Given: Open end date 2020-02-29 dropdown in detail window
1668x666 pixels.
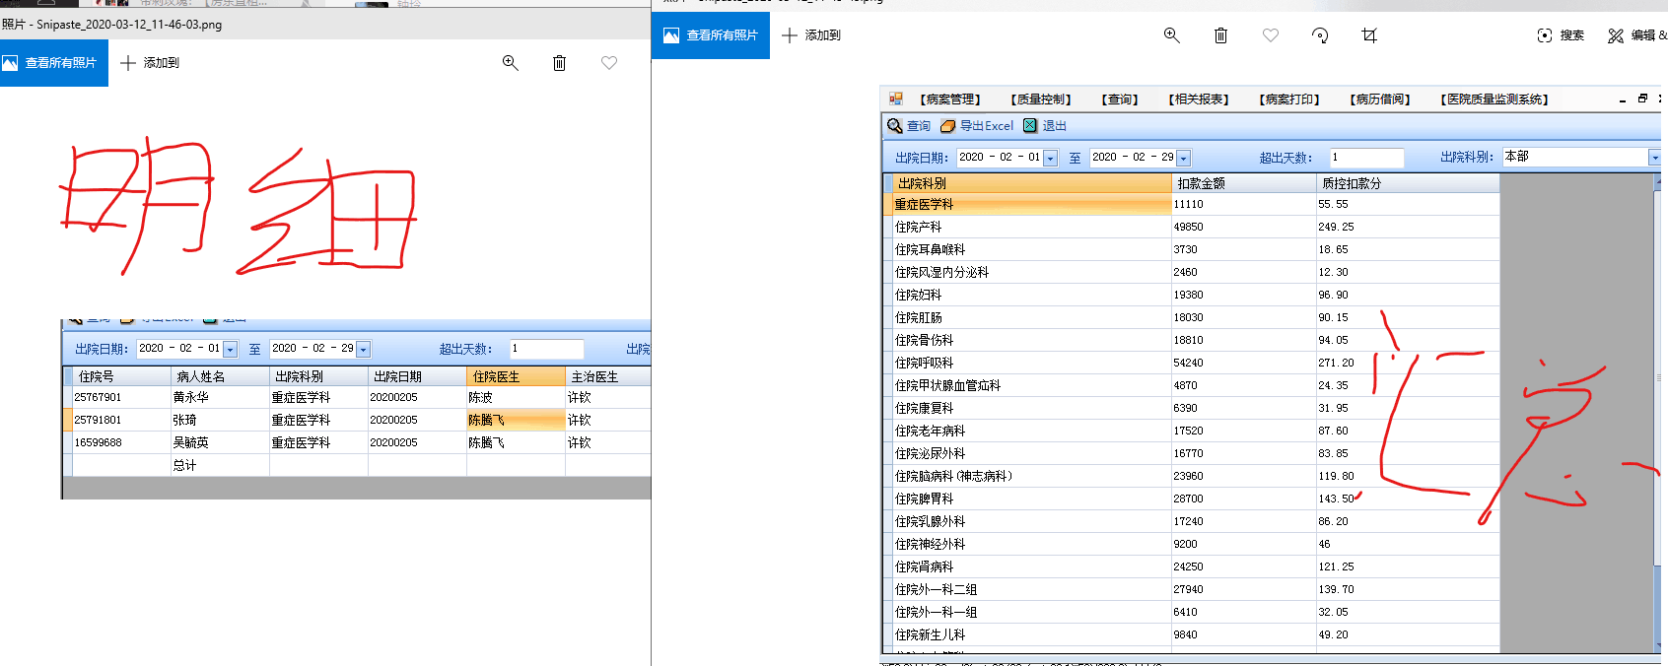Looking at the screenshot, I should pyautogui.click(x=363, y=350).
